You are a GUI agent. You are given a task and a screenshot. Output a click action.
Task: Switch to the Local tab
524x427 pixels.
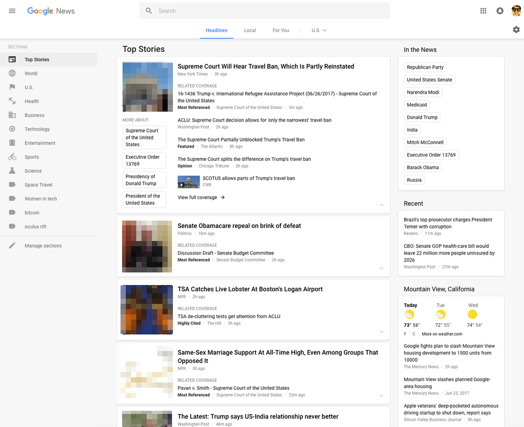250,30
